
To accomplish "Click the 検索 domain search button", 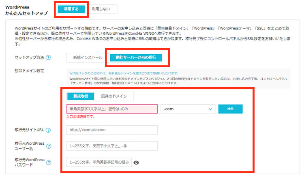I will click(x=230, y=109).
